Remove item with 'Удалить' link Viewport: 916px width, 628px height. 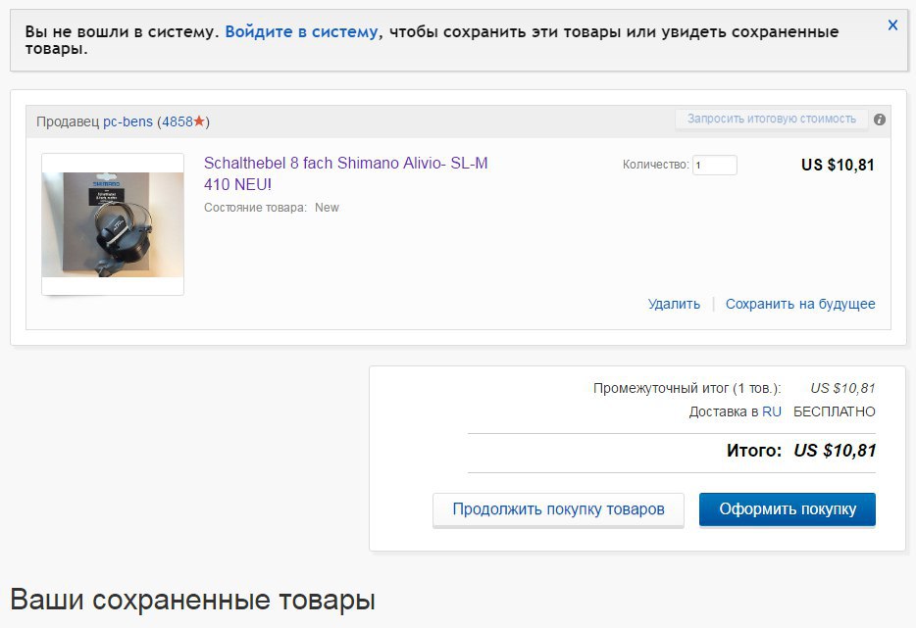tap(674, 304)
